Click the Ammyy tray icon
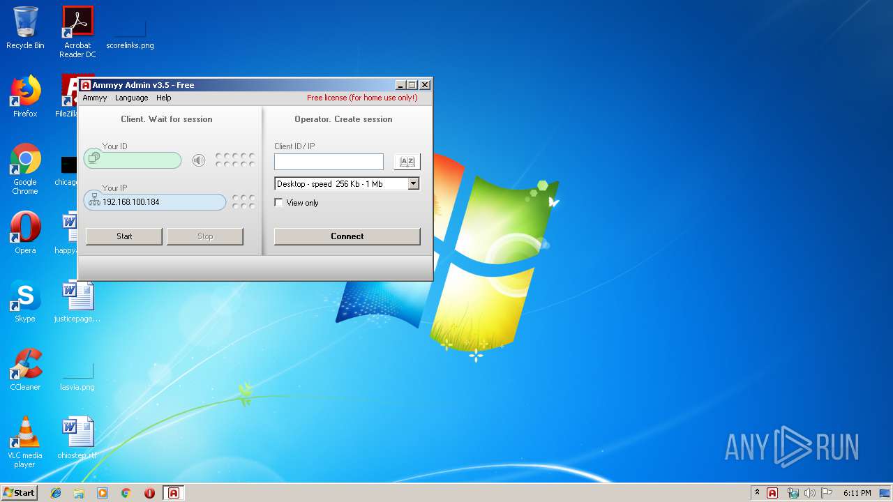The width and height of the screenshot is (893, 502). pyautogui.click(x=772, y=493)
